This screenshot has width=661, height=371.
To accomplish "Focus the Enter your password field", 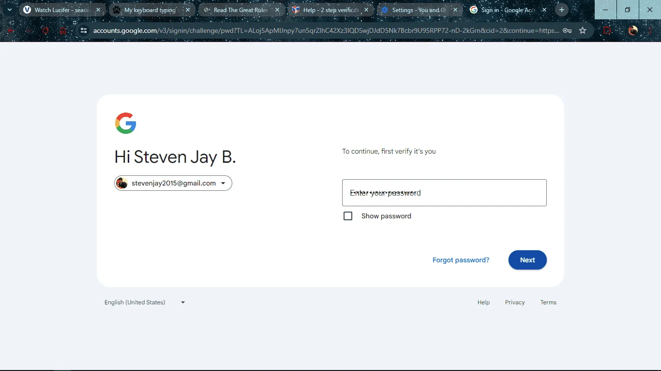I will click(x=444, y=193).
